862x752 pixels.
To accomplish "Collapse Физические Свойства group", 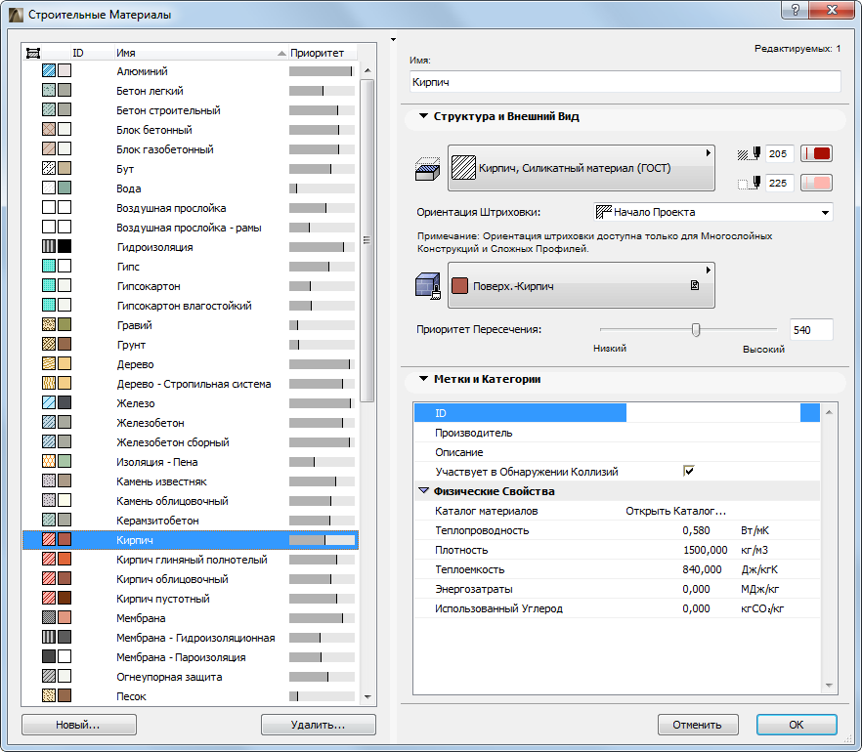I will tap(423, 490).
